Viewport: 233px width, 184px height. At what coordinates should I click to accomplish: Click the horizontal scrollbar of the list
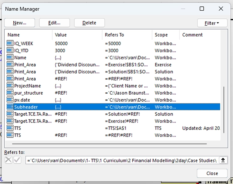pyautogui.click(x=110, y=144)
